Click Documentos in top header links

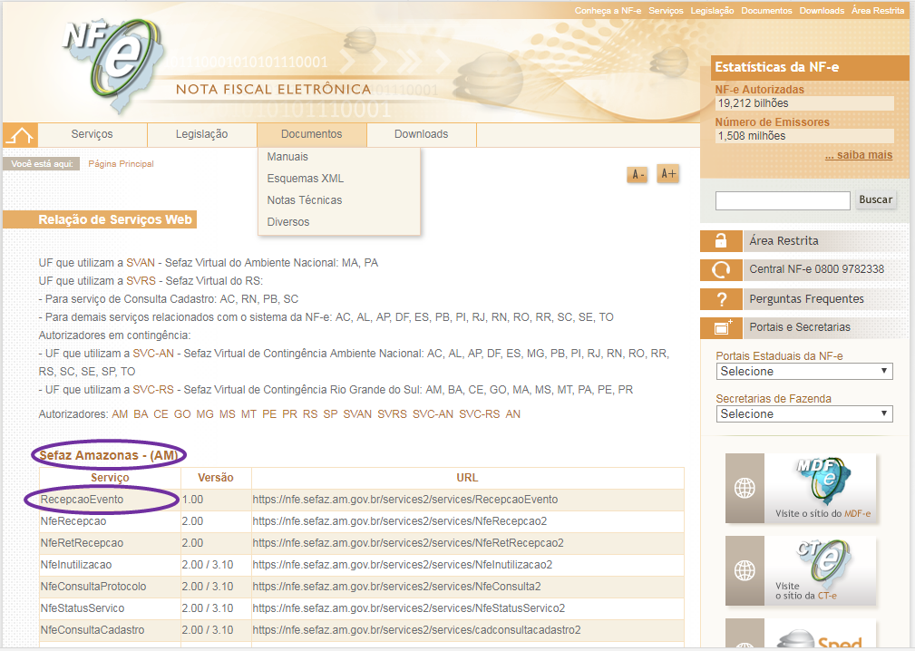point(767,11)
